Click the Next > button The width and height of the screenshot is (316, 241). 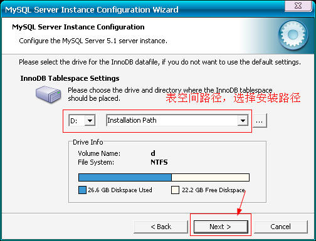[221, 227]
